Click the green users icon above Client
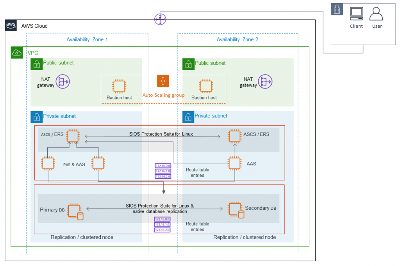The height and width of the screenshot is (266, 400). (x=337, y=9)
